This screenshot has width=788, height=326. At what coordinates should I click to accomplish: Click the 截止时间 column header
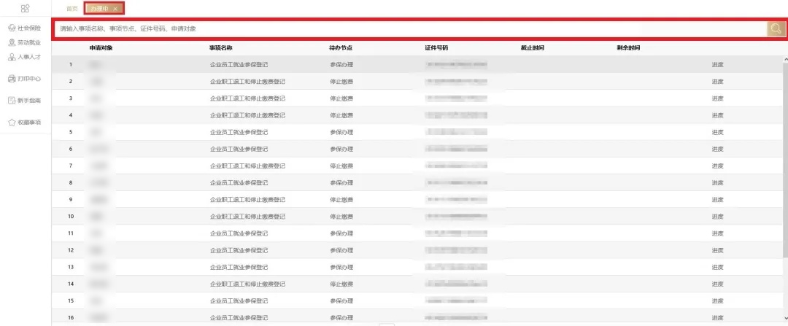[532, 48]
